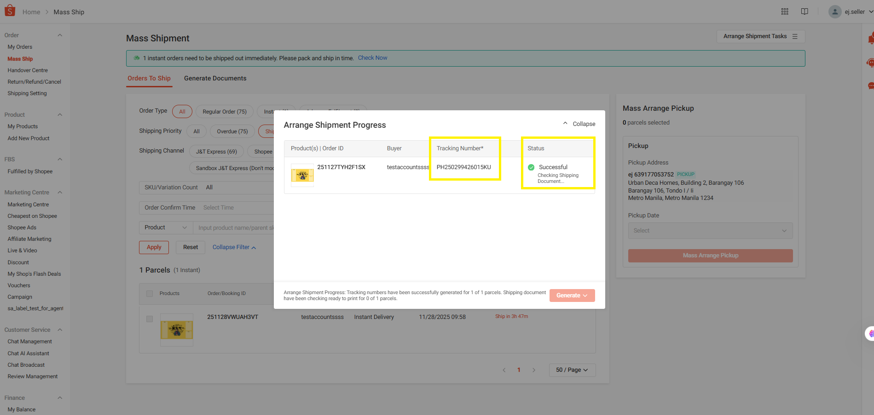The width and height of the screenshot is (874, 415).
Task: Open product thumbnail for order 251127TYH2F1SX
Action: pyautogui.click(x=302, y=175)
